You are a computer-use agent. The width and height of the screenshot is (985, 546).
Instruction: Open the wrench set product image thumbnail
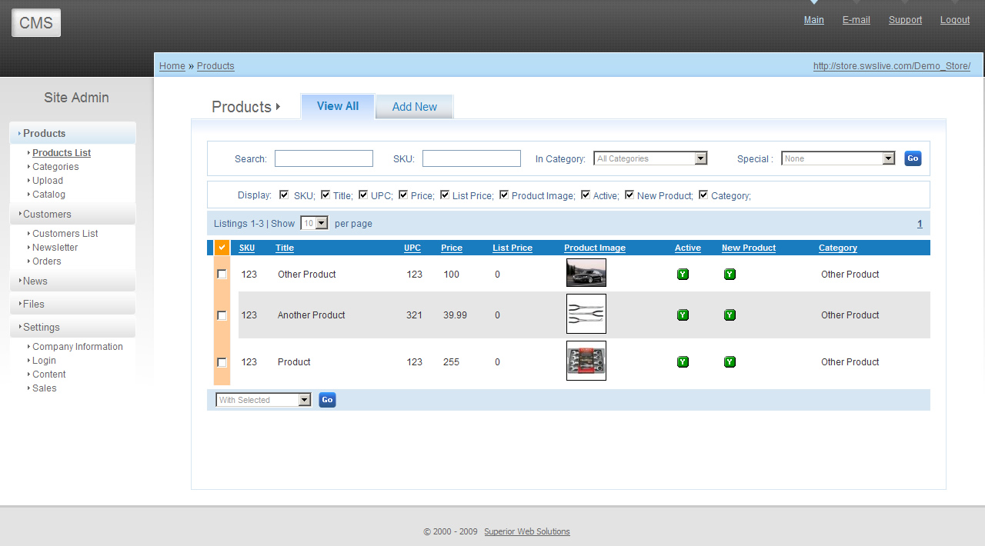pyautogui.click(x=586, y=361)
